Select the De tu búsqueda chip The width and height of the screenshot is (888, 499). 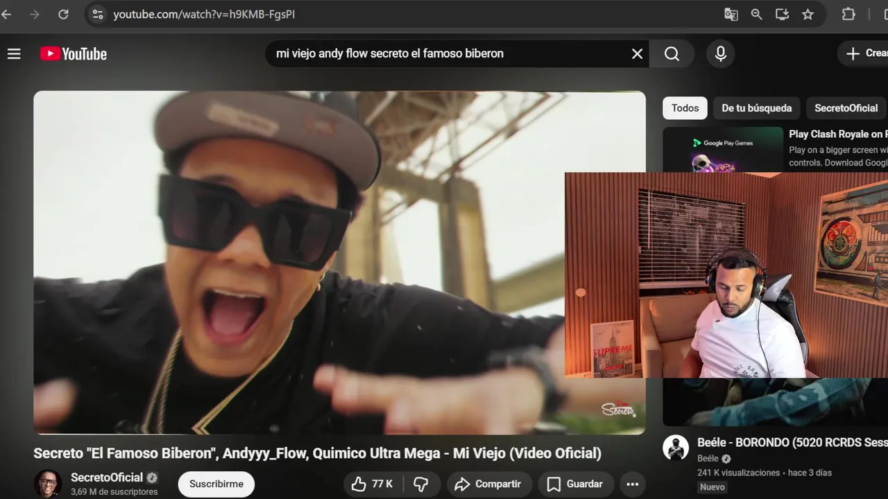(x=756, y=108)
